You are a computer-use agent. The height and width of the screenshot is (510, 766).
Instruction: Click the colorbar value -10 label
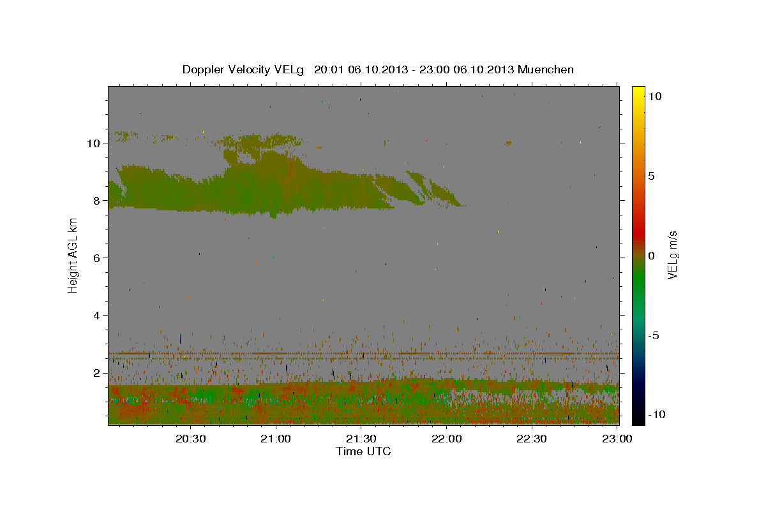pos(657,415)
